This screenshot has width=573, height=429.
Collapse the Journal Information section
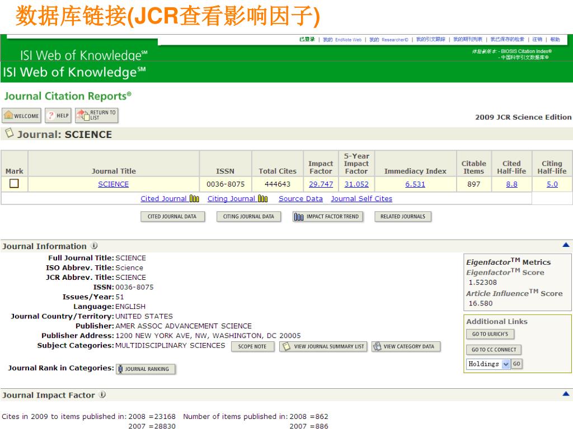click(x=566, y=245)
